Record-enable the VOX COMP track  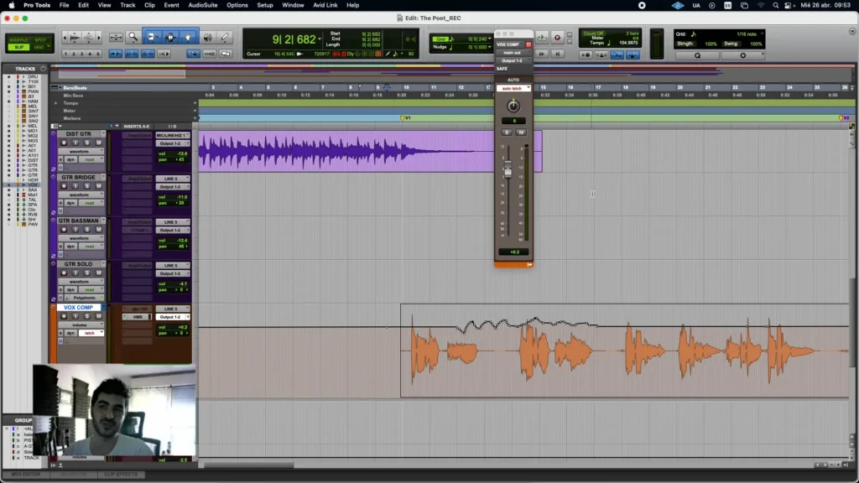pos(64,316)
